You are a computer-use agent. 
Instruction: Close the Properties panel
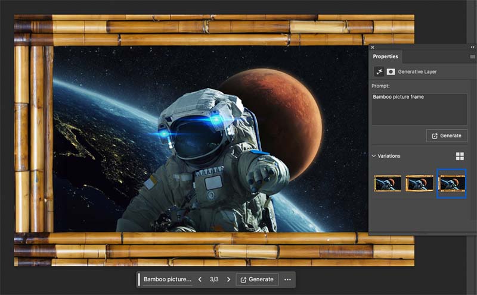(x=373, y=48)
